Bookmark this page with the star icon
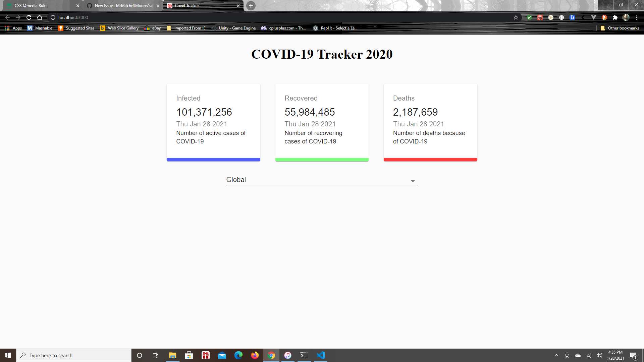Viewport: 644px width, 362px height. coord(516,17)
